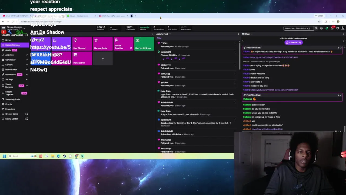Open options for gsickss follow event
The height and width of the screenshot is (195, 346).
235,82
